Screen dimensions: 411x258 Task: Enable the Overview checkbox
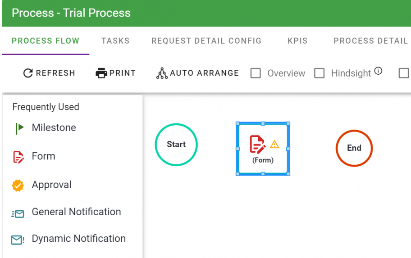point(256,73)
